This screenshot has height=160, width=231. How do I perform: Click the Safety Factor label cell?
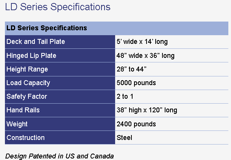[x=60, y=96]
